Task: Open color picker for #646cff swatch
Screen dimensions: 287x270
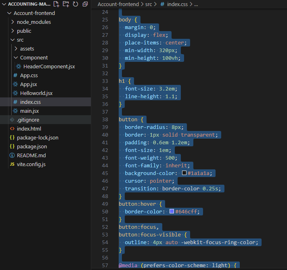Action: [x=172, y=211]
